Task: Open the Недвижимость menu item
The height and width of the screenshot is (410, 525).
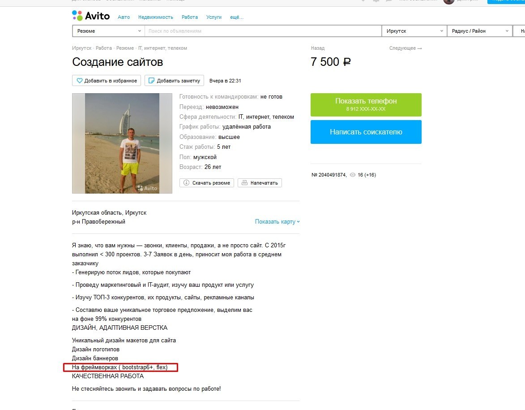Action: (156, 17)
